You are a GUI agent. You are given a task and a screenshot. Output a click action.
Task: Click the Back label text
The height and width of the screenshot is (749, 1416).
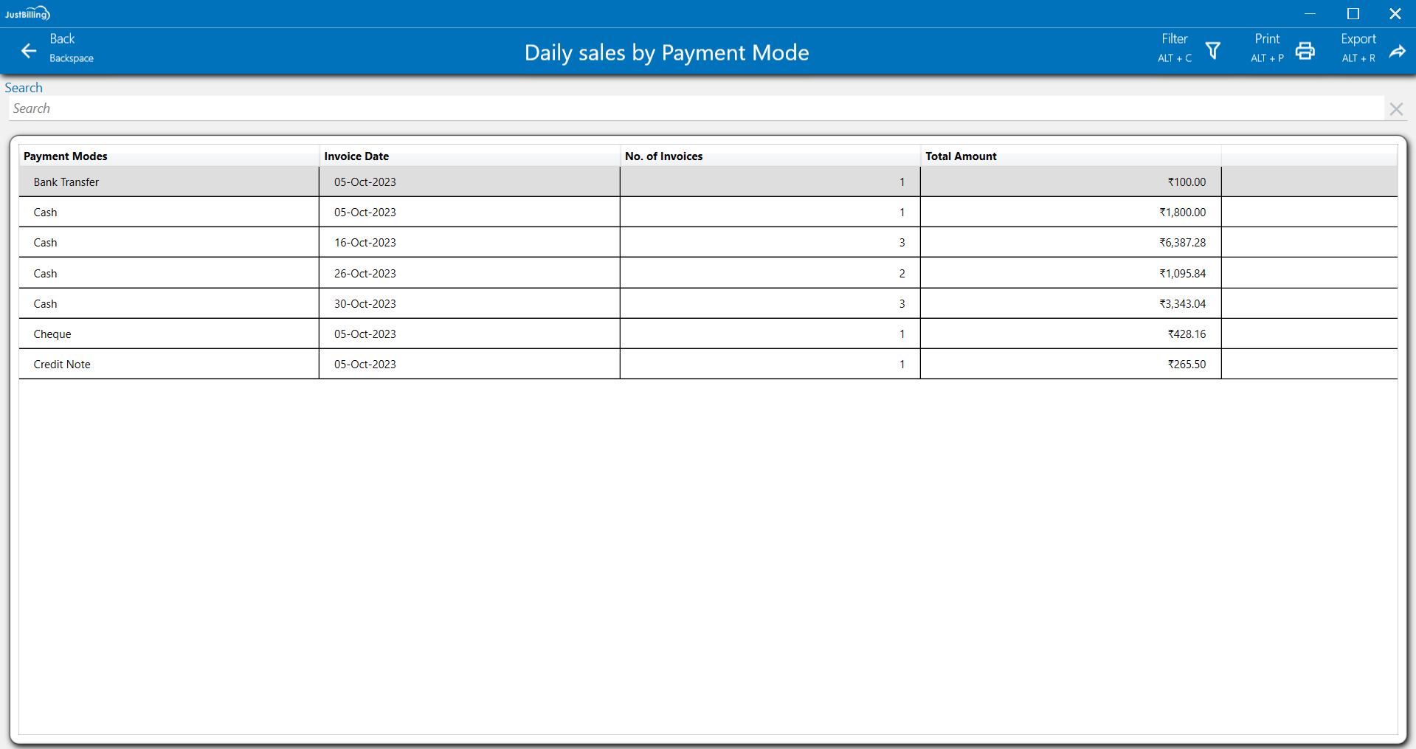(x=62, y=39)
